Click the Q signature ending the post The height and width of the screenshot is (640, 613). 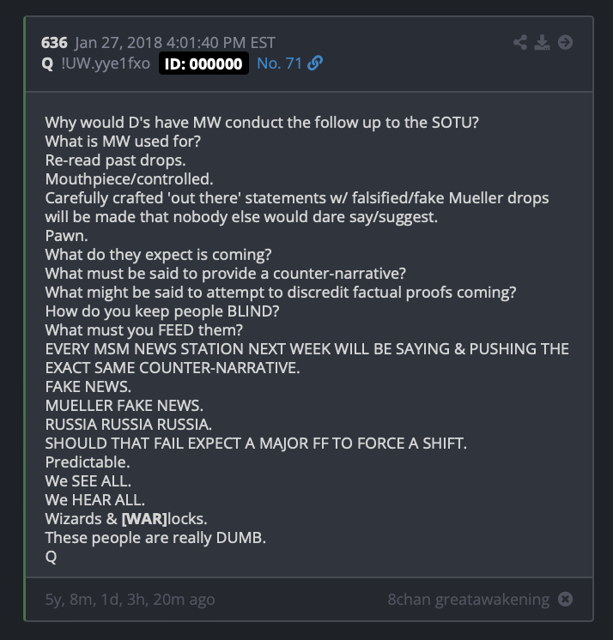[x=51, y=557]
